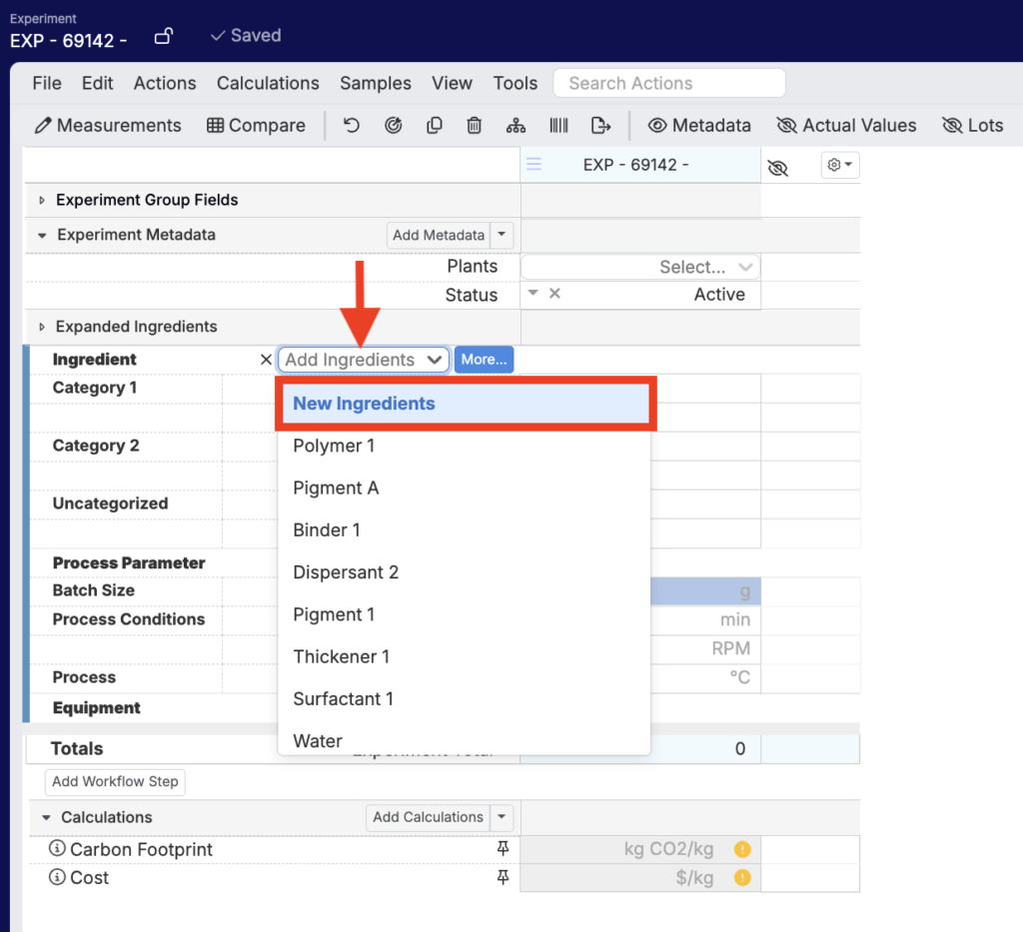Click the X clear icon beside Add Ingredients

click(266, 360)
